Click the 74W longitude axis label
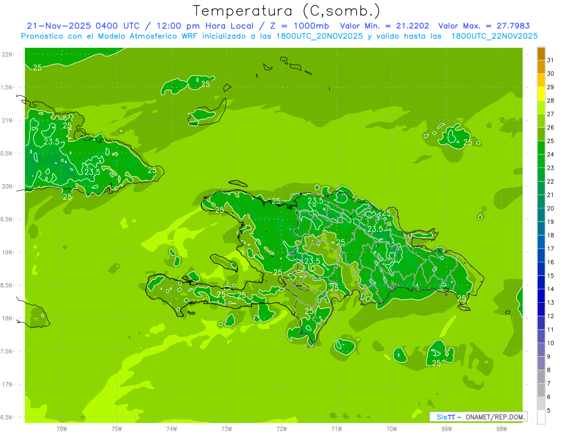 tap(171, 428)
